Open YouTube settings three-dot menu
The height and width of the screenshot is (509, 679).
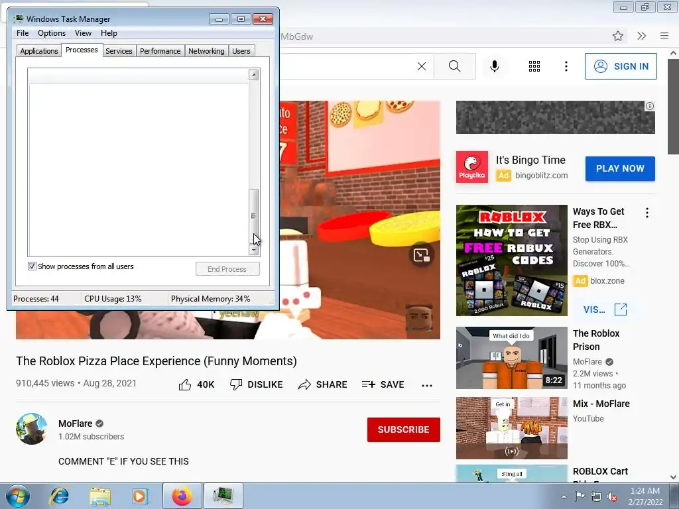point(566,66)
